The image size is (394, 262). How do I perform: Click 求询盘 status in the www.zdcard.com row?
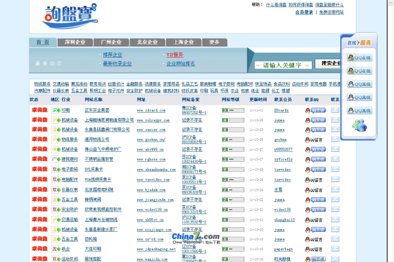coord(39,110)
